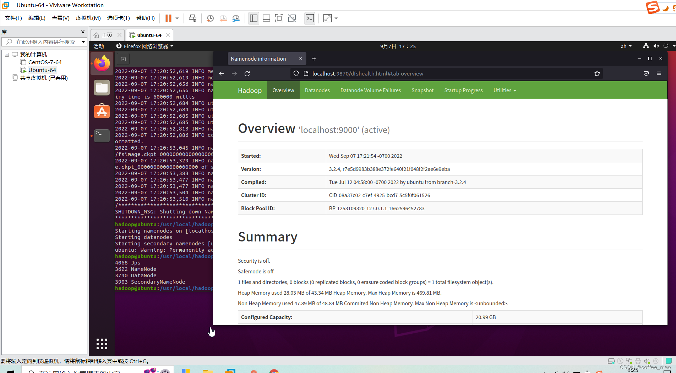The image size is (676, 373).
Task: Revert the virtual machine to the previous snapshot
Action: point(223,18)
